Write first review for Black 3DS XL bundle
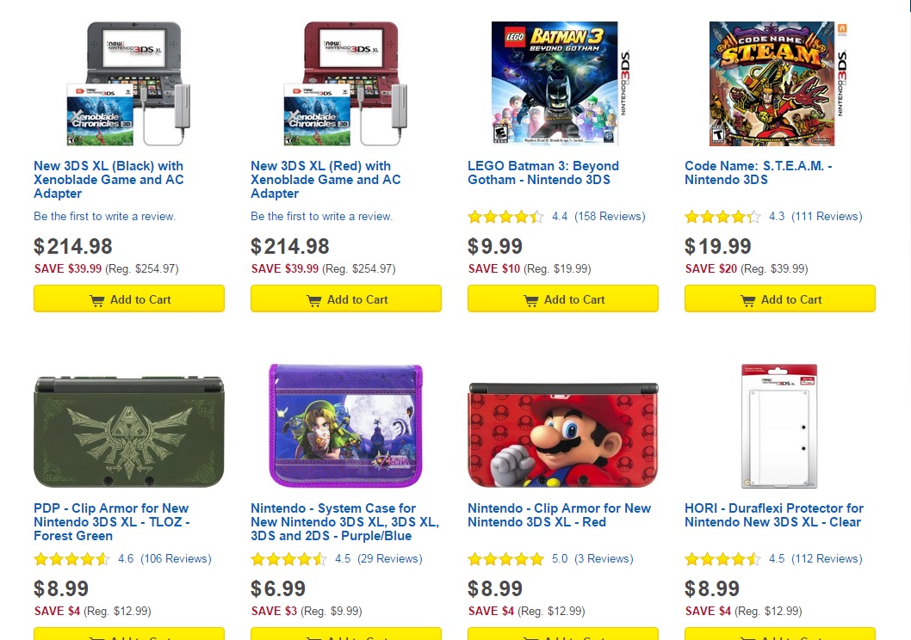The height and width of the screenshot is (640, 911). [x=104, y=217]
